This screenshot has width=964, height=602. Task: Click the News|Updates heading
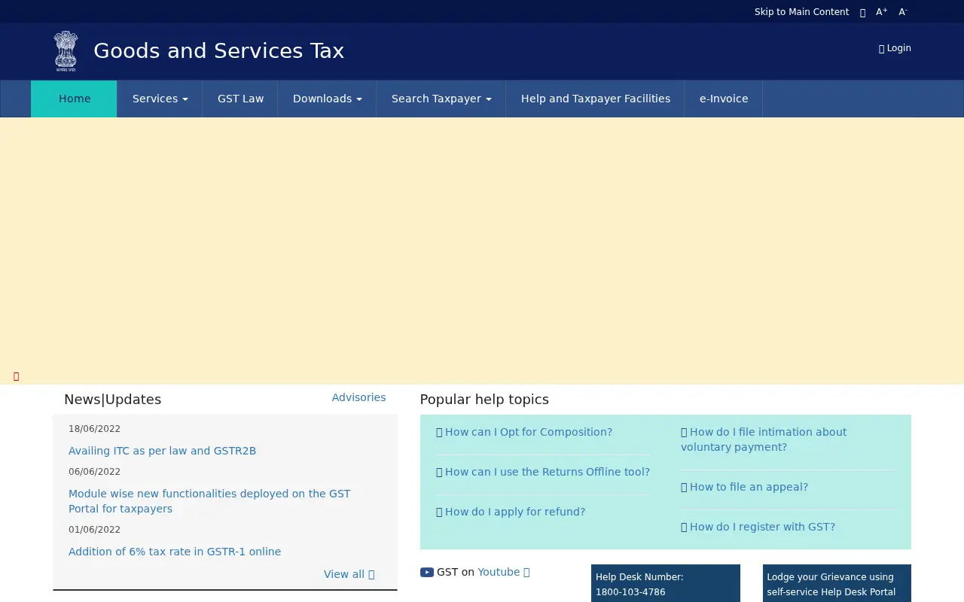[112, 400]
